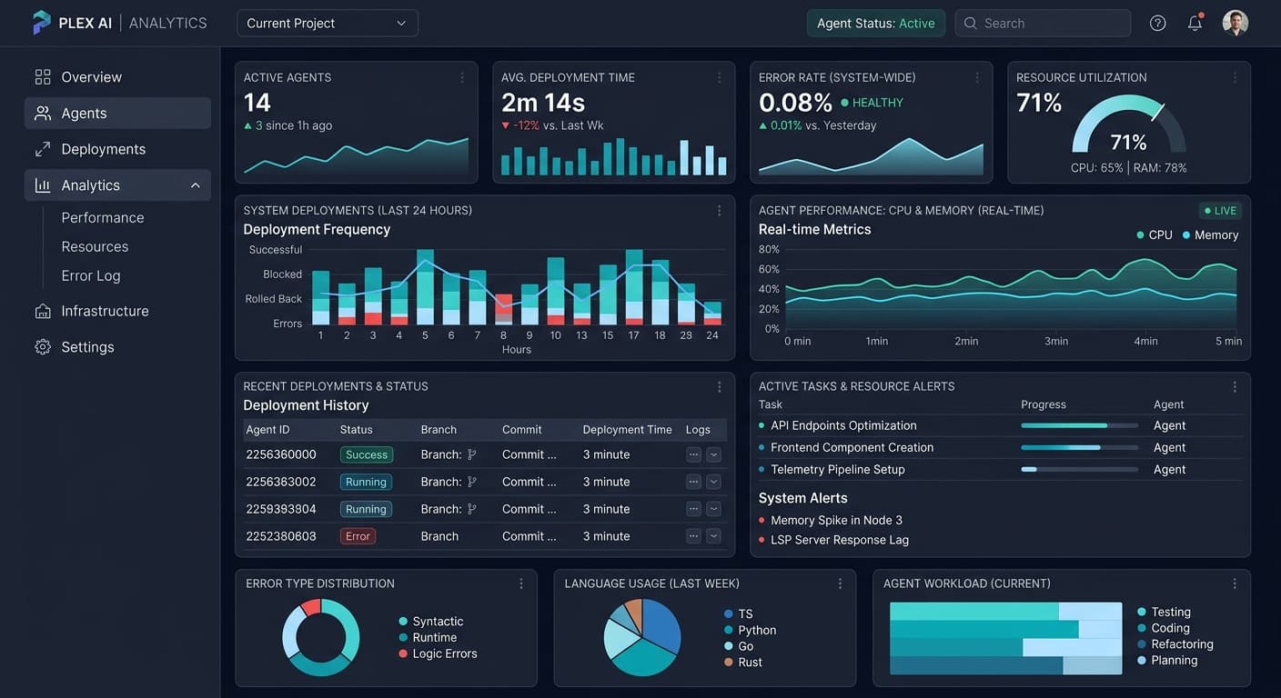Open Resource Utilization card options menu

(x=1235, y=77)
